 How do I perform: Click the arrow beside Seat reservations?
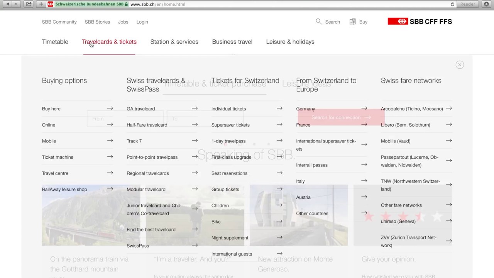[x=279, y=173]
